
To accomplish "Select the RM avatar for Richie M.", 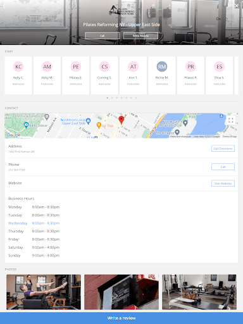I will tap(162, 66).
